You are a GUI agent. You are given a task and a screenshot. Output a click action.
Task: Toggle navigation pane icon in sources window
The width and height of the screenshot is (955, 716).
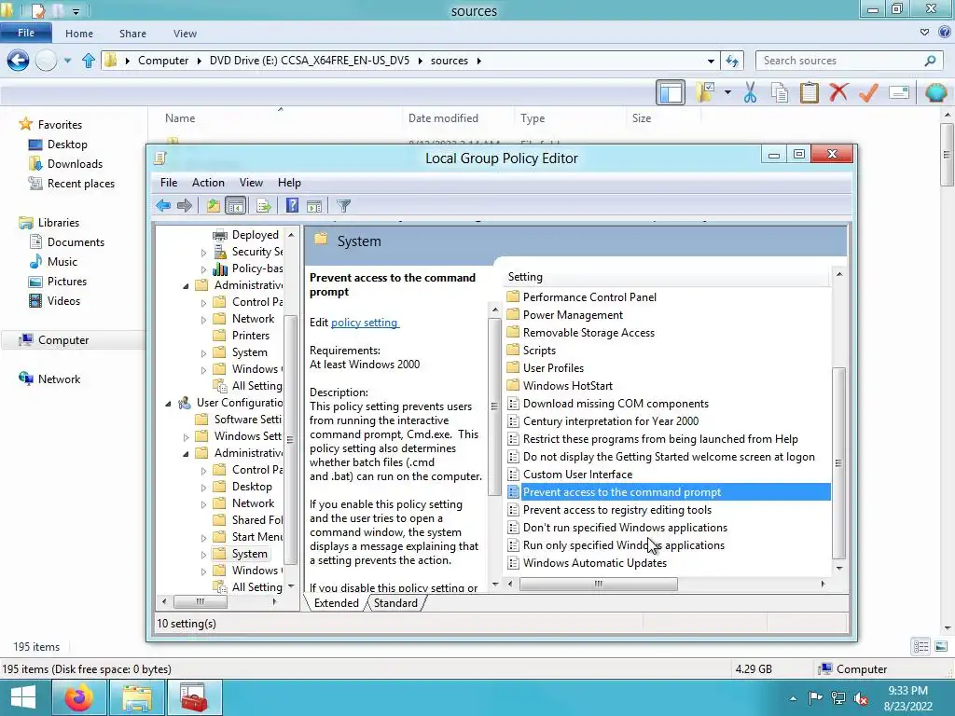pyautogui.click(x=671, y=93)
